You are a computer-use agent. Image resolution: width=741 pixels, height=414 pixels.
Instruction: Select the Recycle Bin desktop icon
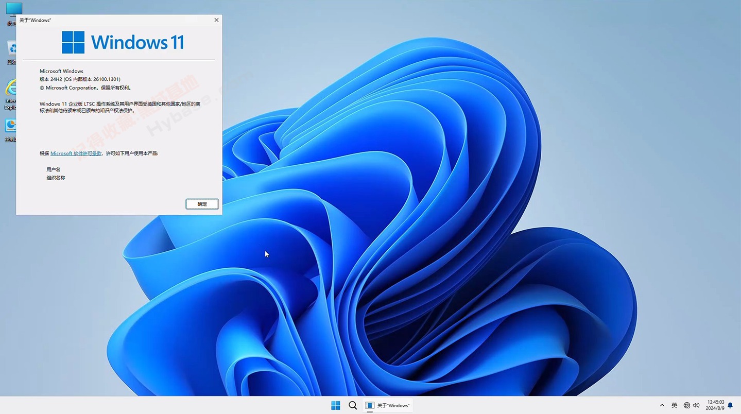coord(12,49)
